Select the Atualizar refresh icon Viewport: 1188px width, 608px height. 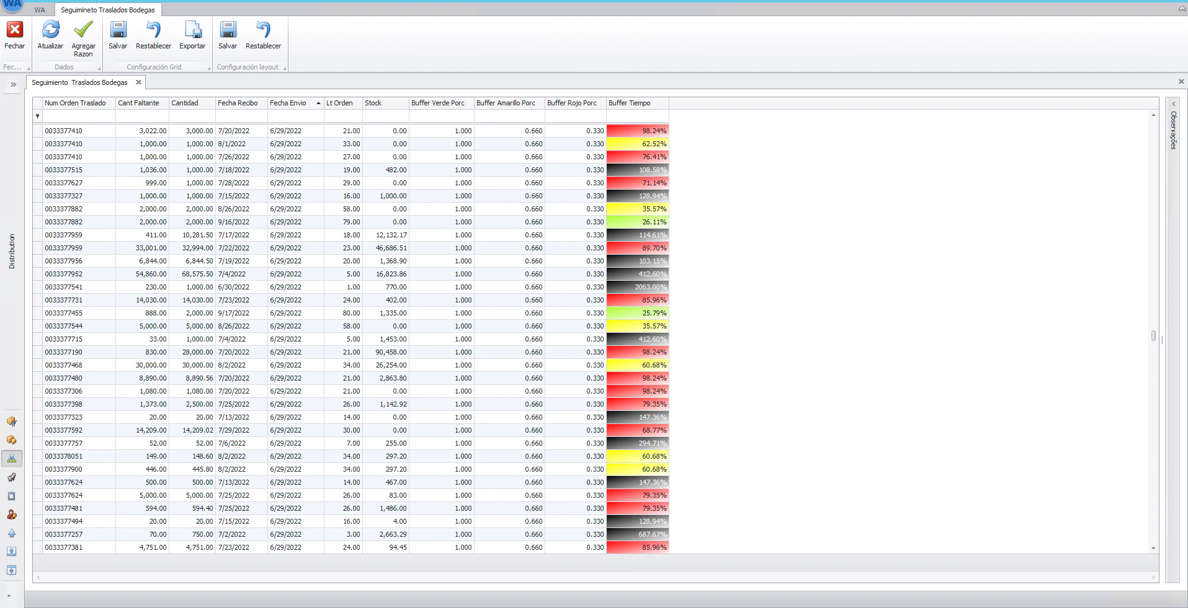click(50, 29)
